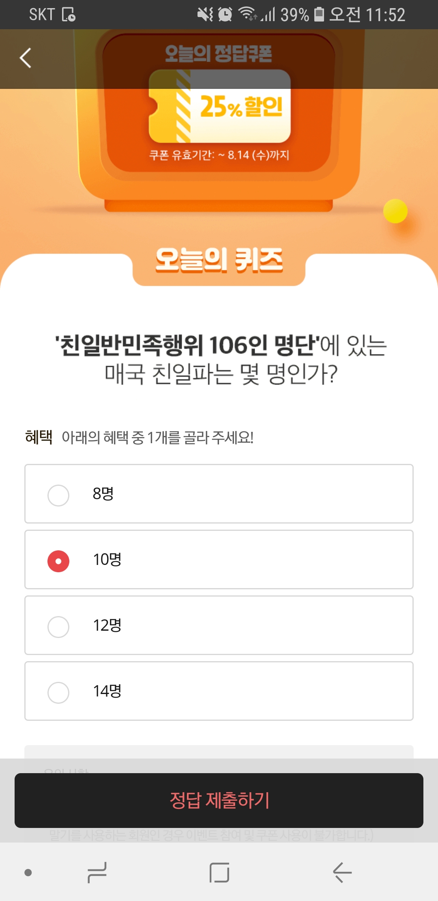Tap the quiz question text
This screenshot has height=901, width=438.
pos(221,360)
